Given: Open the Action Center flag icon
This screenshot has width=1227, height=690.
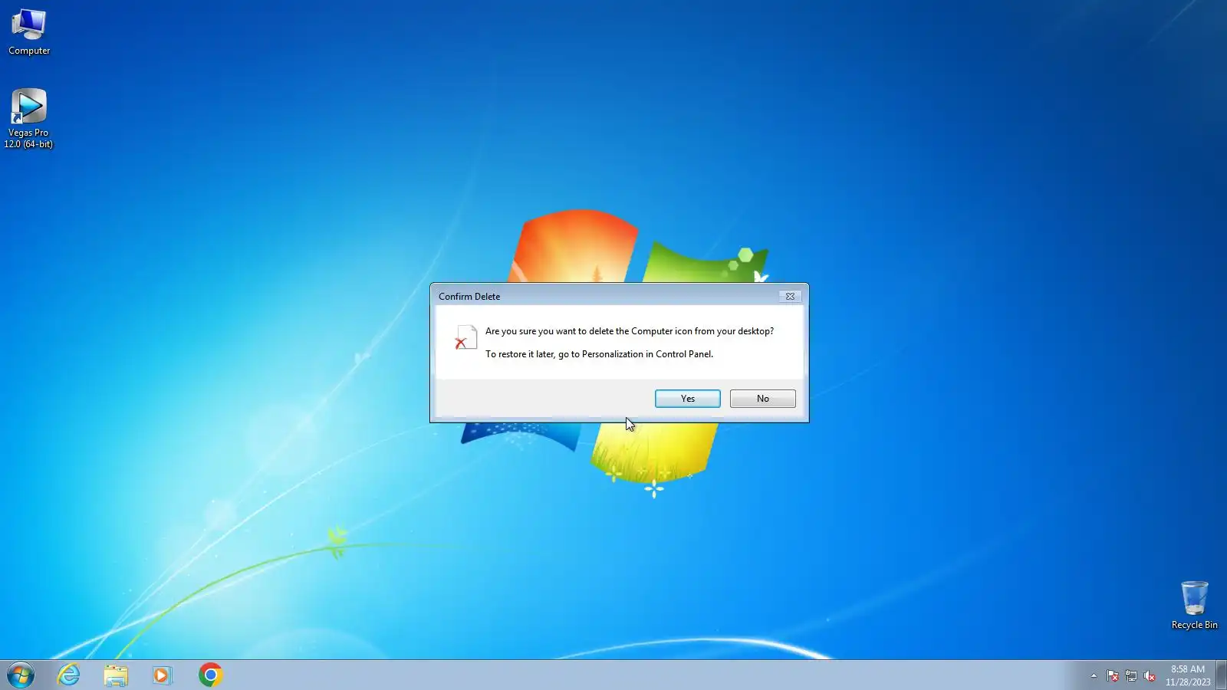Looking at the screenshot, I should [1113, 675].
